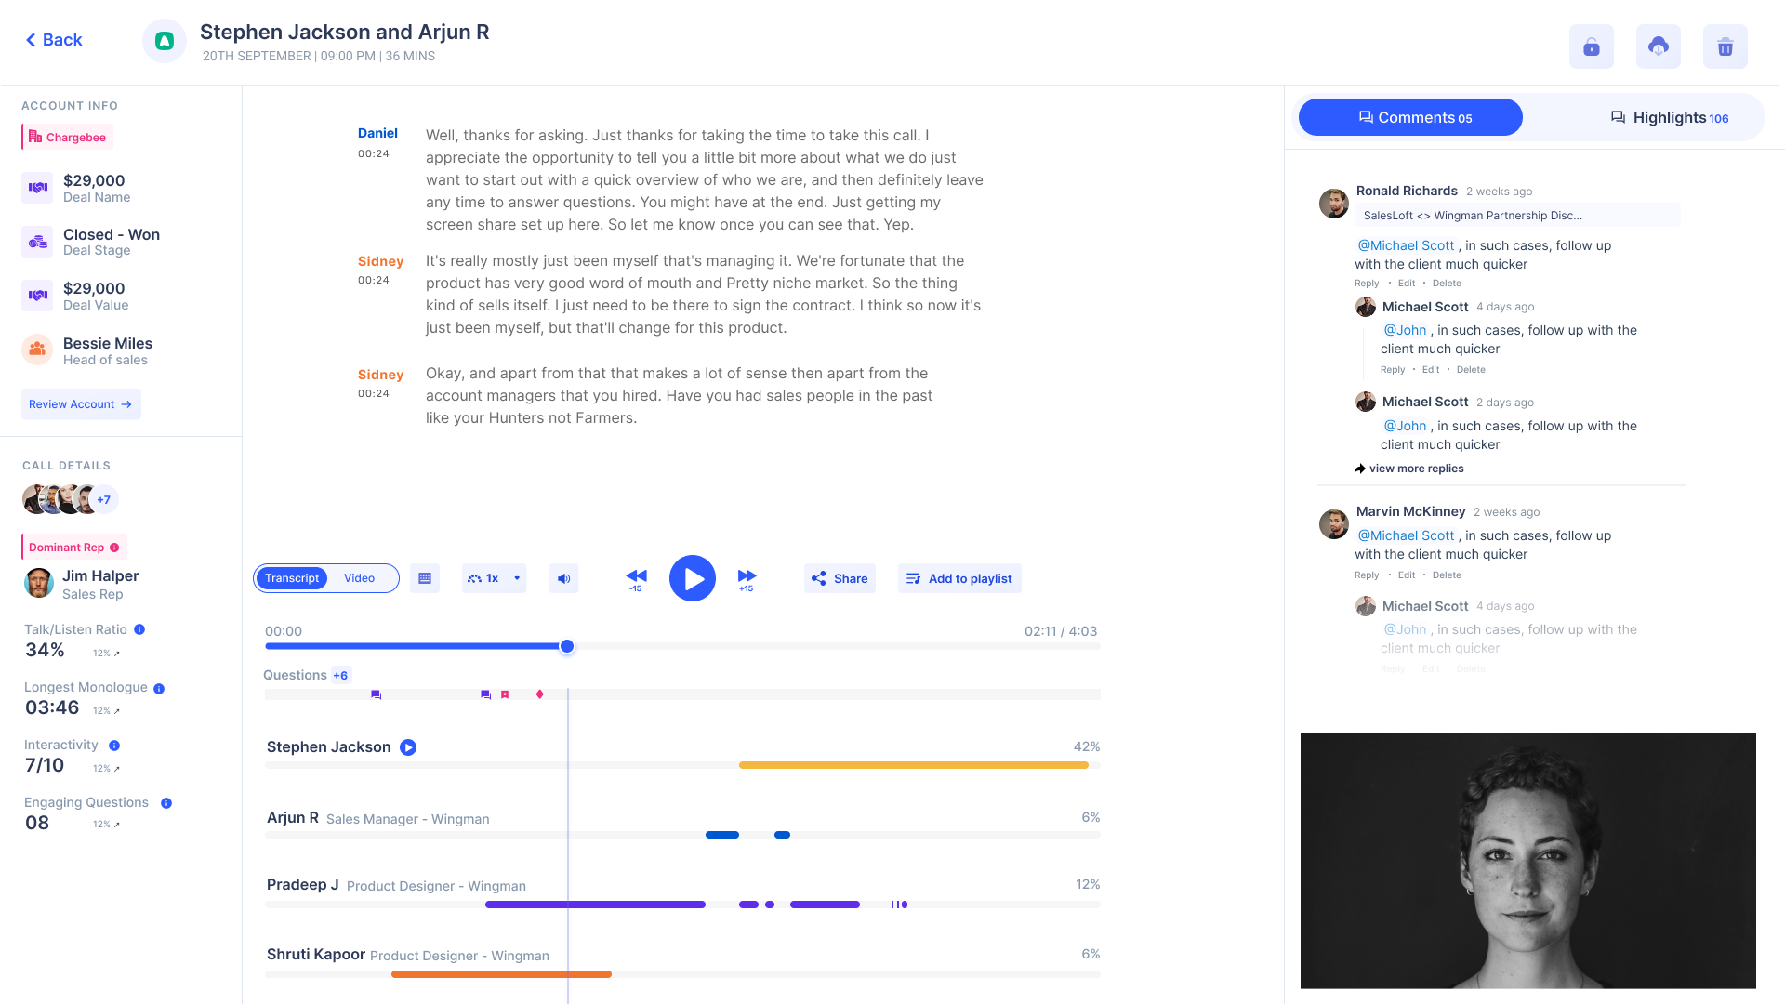1785x1004 pixels.
Task: Reply to Ronald Richards' comment
Action: click(x=1367, y=284)
